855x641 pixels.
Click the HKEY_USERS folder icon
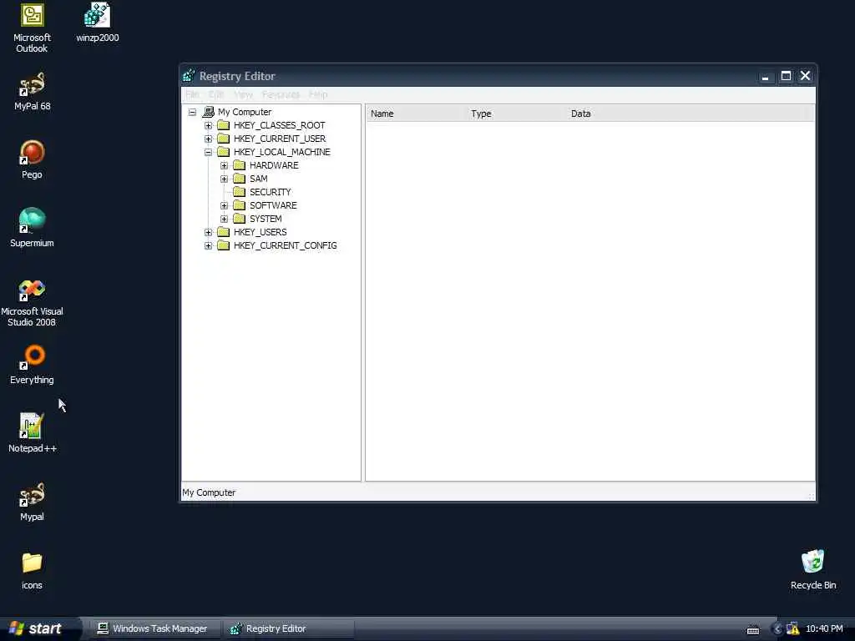tap(224, 232)
